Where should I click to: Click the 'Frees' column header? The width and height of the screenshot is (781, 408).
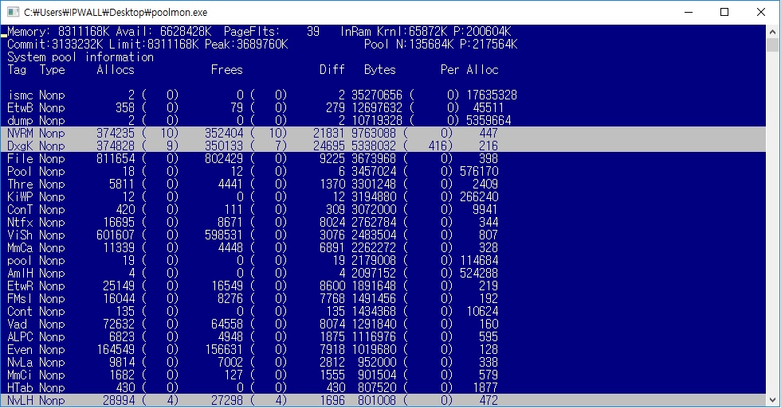pos(226,69)
